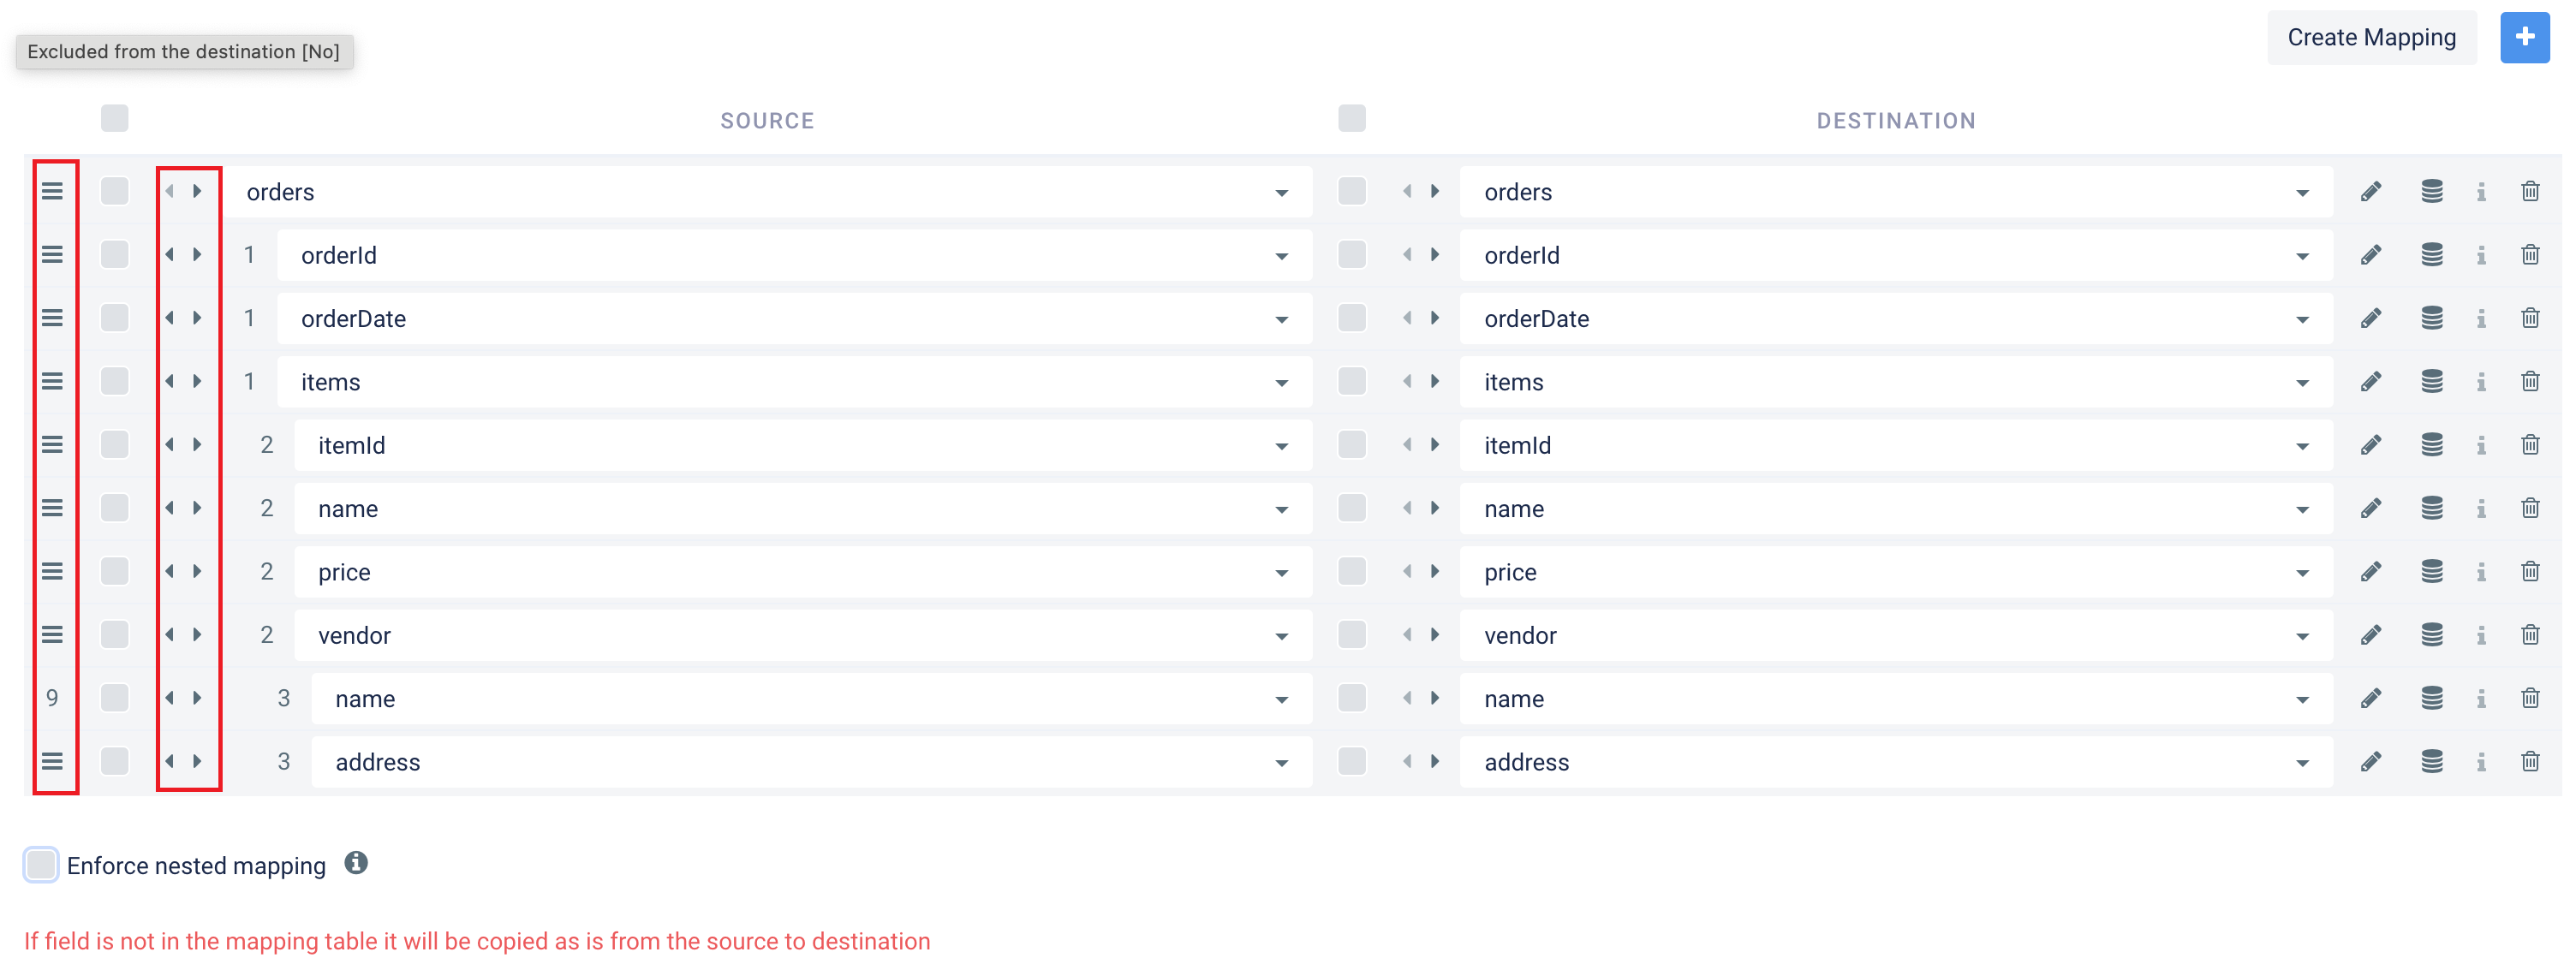Image resolution: width=2576 pixels, height=964 pixels.
Task: Show info for the items mapping row
Action: 2481,382
